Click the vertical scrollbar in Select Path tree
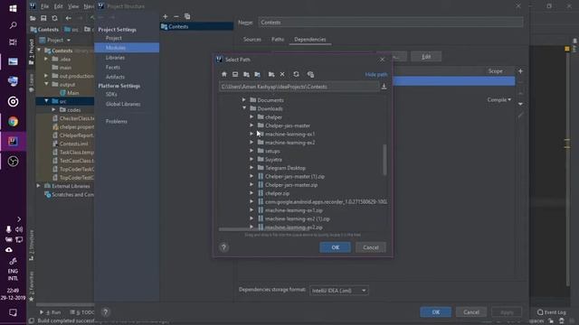Screen dimensions: 579x325 click(x=384, y=160)
